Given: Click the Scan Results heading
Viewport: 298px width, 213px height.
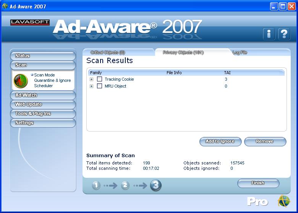Looking at the screenshot, I should pyautogui.click(x=110, y=60).
